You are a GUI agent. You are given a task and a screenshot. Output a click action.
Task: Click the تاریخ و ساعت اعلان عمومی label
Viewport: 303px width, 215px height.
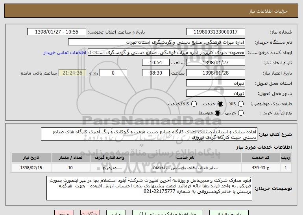[116, 32]
